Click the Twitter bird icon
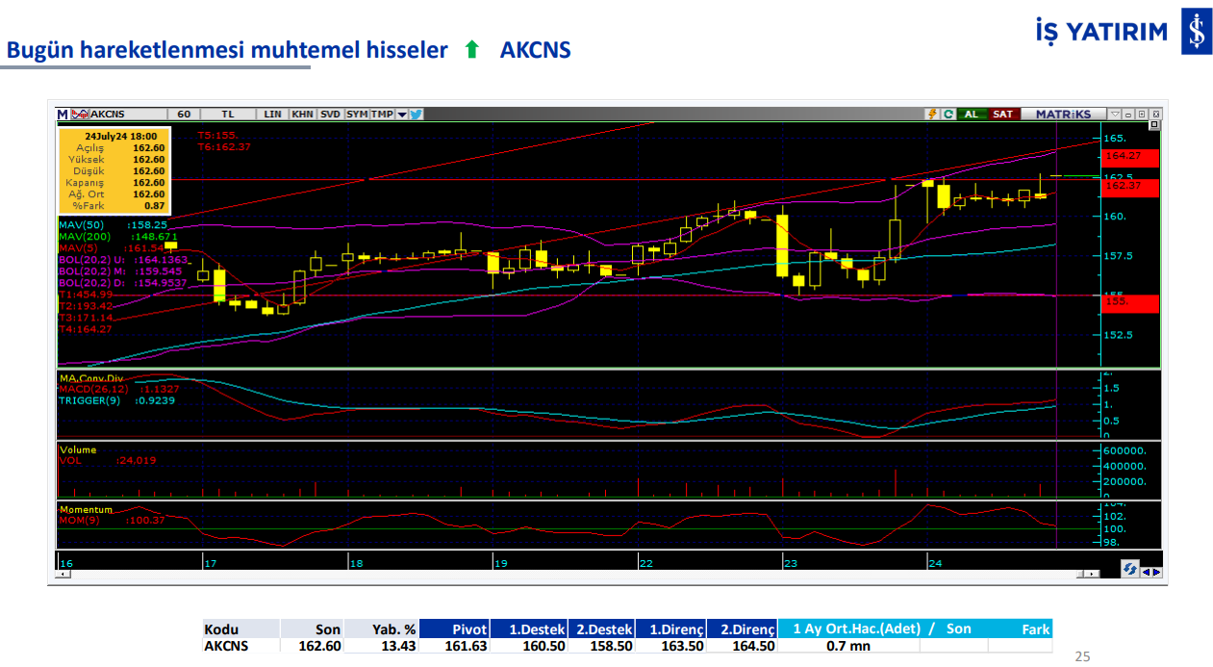 click(417, 114)
